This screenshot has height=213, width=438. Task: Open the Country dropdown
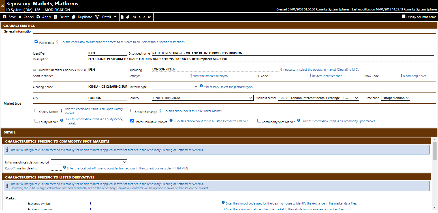coord(202,98)
